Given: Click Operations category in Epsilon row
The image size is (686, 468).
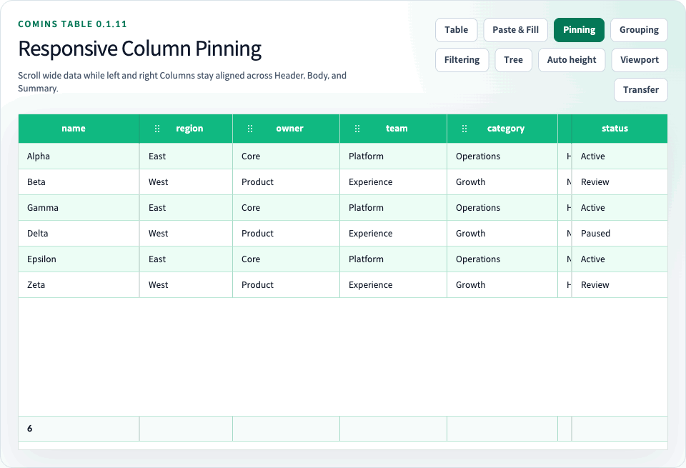Looking at the screenshot, I should pos(502,259).
